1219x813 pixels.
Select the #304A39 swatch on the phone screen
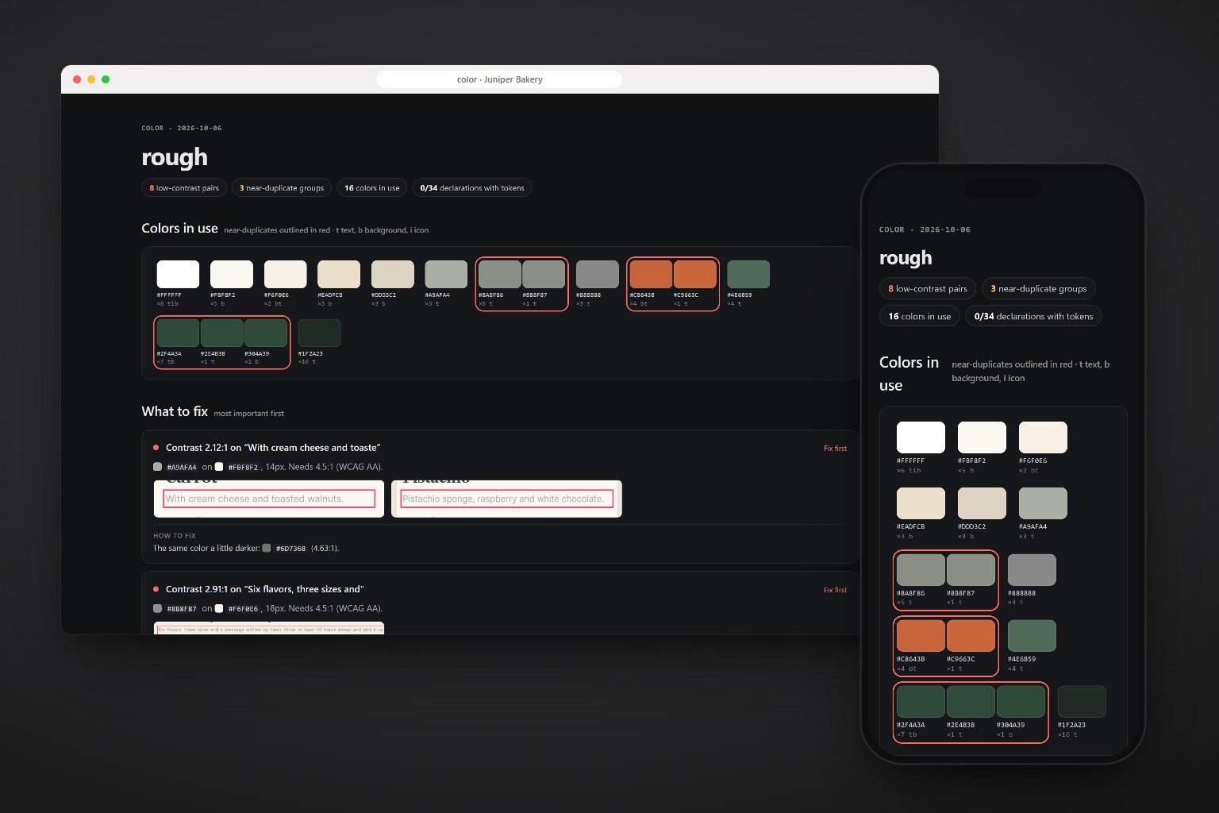click(x=1021, y=701)
